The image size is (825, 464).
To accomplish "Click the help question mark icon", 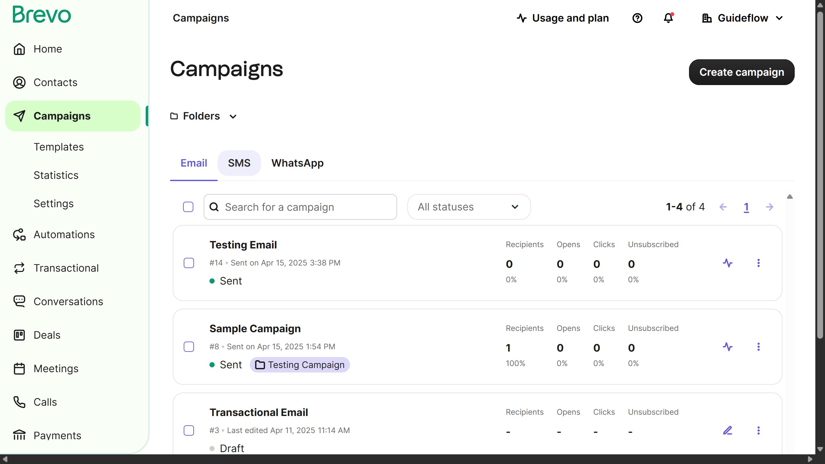I will (x=637, y=18).
